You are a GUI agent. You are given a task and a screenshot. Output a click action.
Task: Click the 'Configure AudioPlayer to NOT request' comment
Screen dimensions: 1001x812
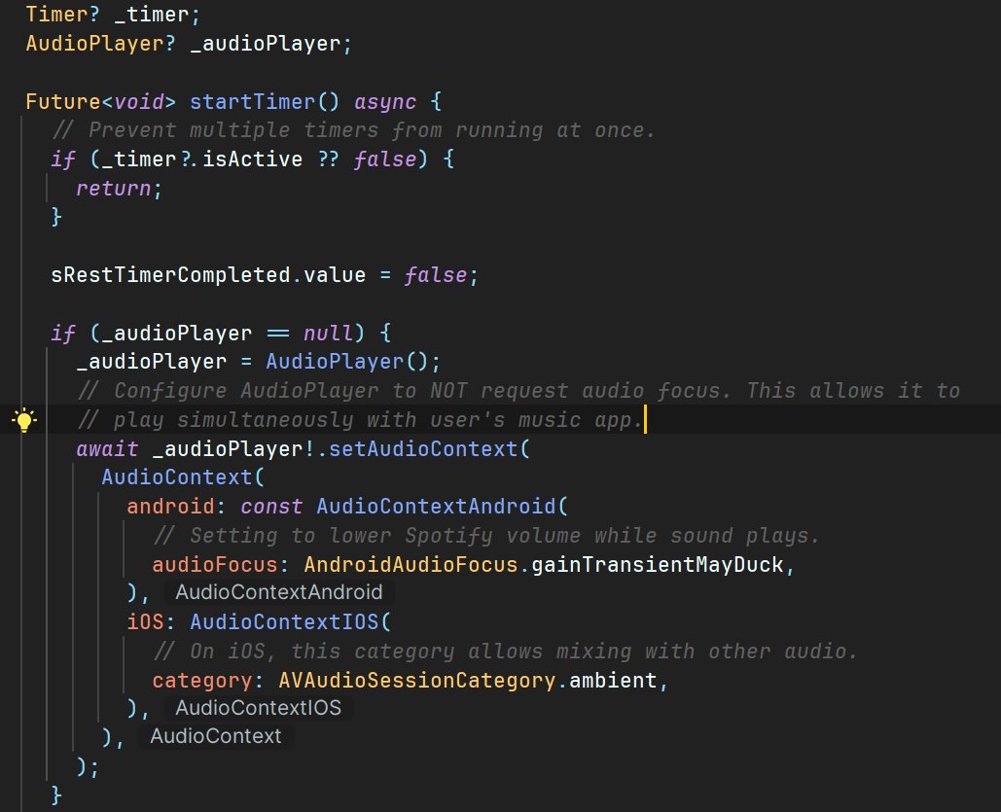pyautogui.click(x=518, y=391)
